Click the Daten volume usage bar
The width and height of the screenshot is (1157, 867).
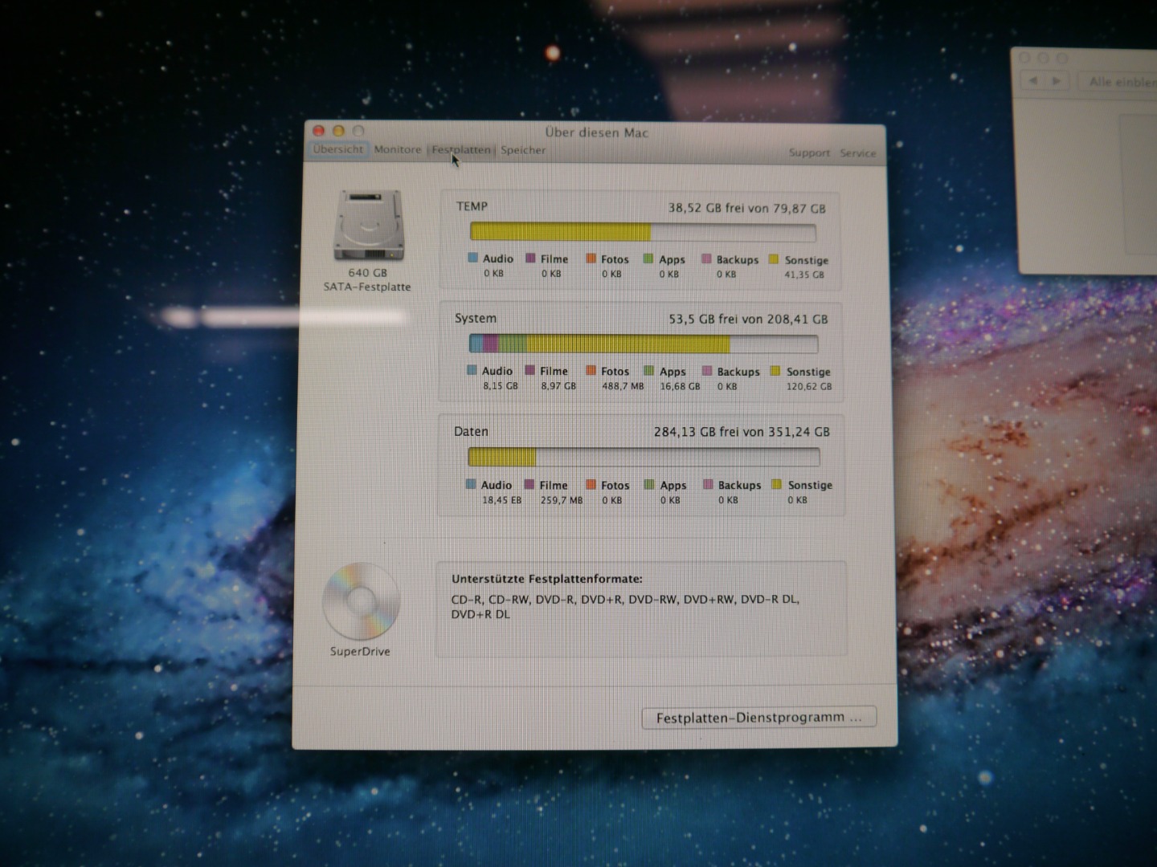[643, 458]
